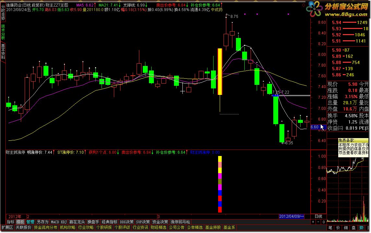Zoom out chart with the − button
371x233 pixels.
point(318,222)
